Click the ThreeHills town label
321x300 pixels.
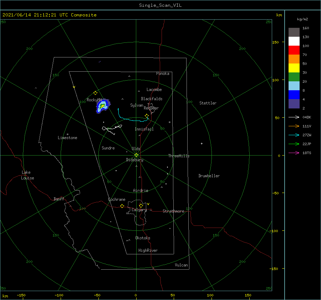179,156
